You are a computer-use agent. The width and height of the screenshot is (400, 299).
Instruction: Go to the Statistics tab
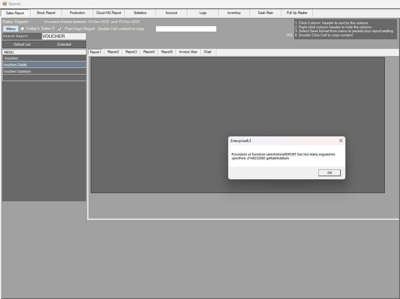point(140,13)
